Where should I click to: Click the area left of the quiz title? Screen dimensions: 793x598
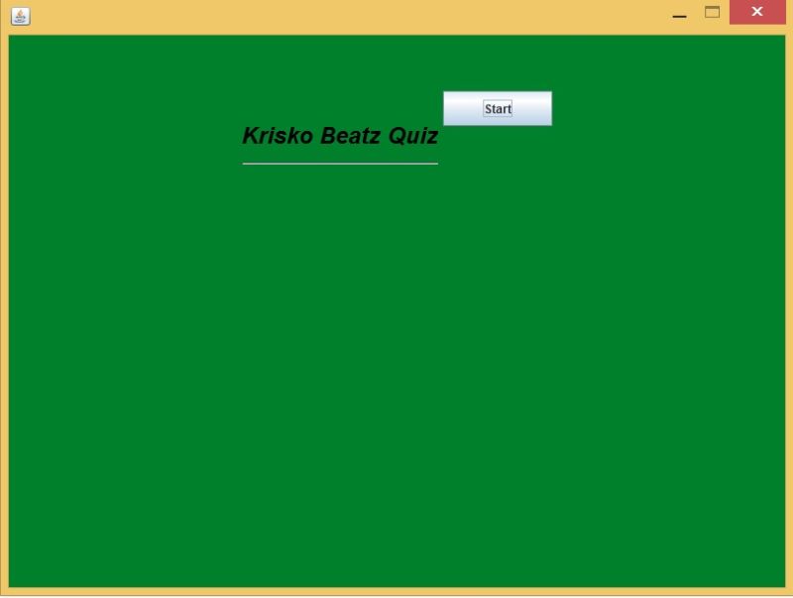tap(129, 136)
